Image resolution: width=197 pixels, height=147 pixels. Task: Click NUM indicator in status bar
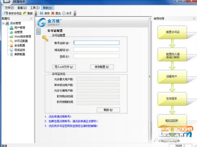[179, 145]
